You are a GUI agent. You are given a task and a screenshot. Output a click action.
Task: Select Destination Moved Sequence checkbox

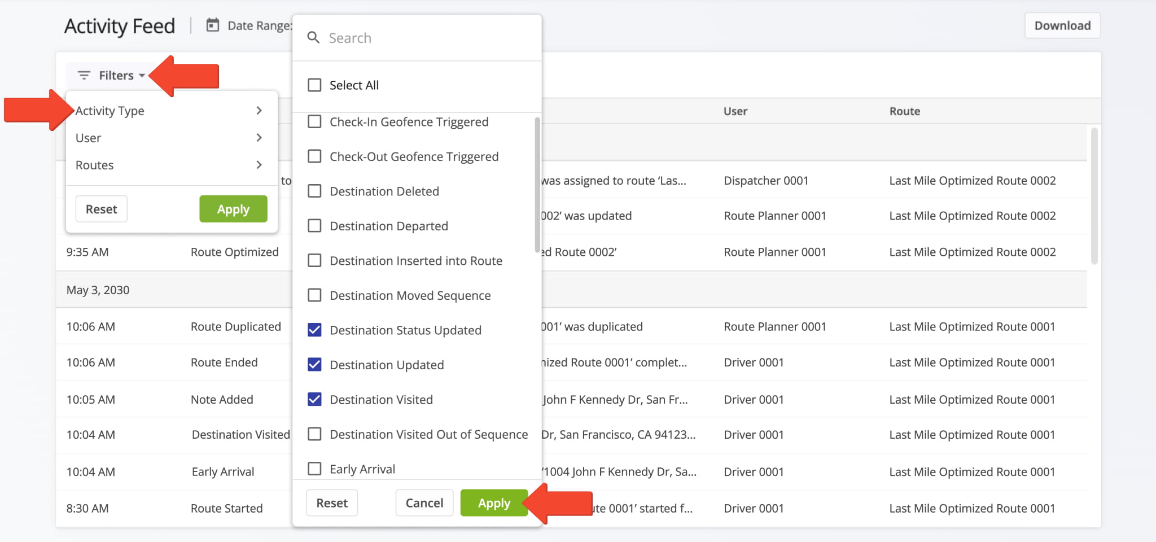click(314, 295)
